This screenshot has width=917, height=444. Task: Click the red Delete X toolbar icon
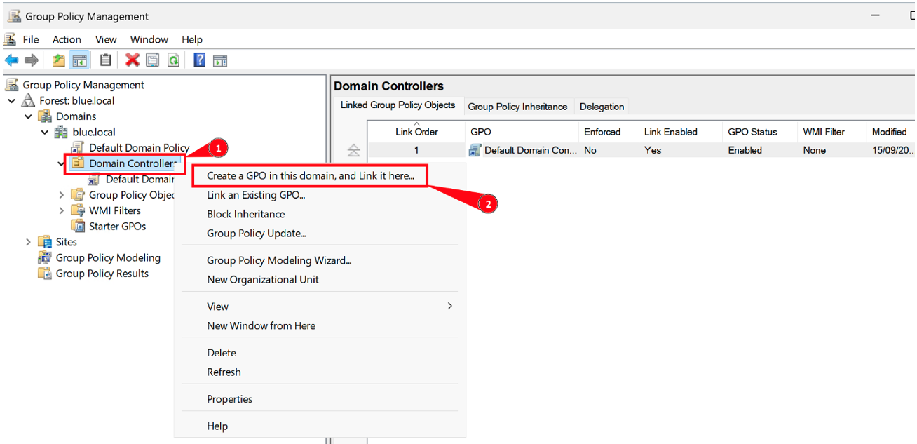tap(133, 60)
